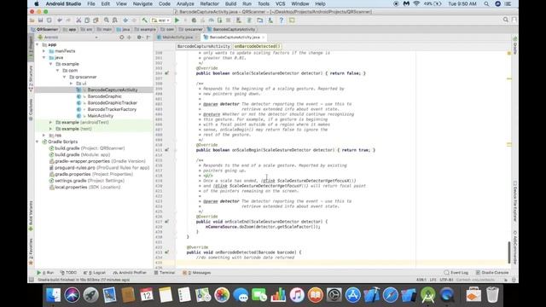Click the Sync toolbar icon

pyautogui.click(x=49, y=20)
